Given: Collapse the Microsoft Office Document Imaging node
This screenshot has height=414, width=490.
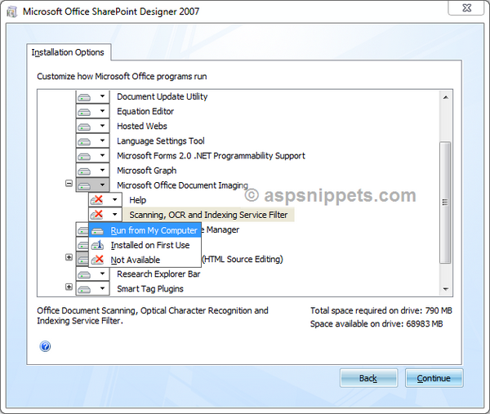Looking at the screenshot, I should click(69, 184).
